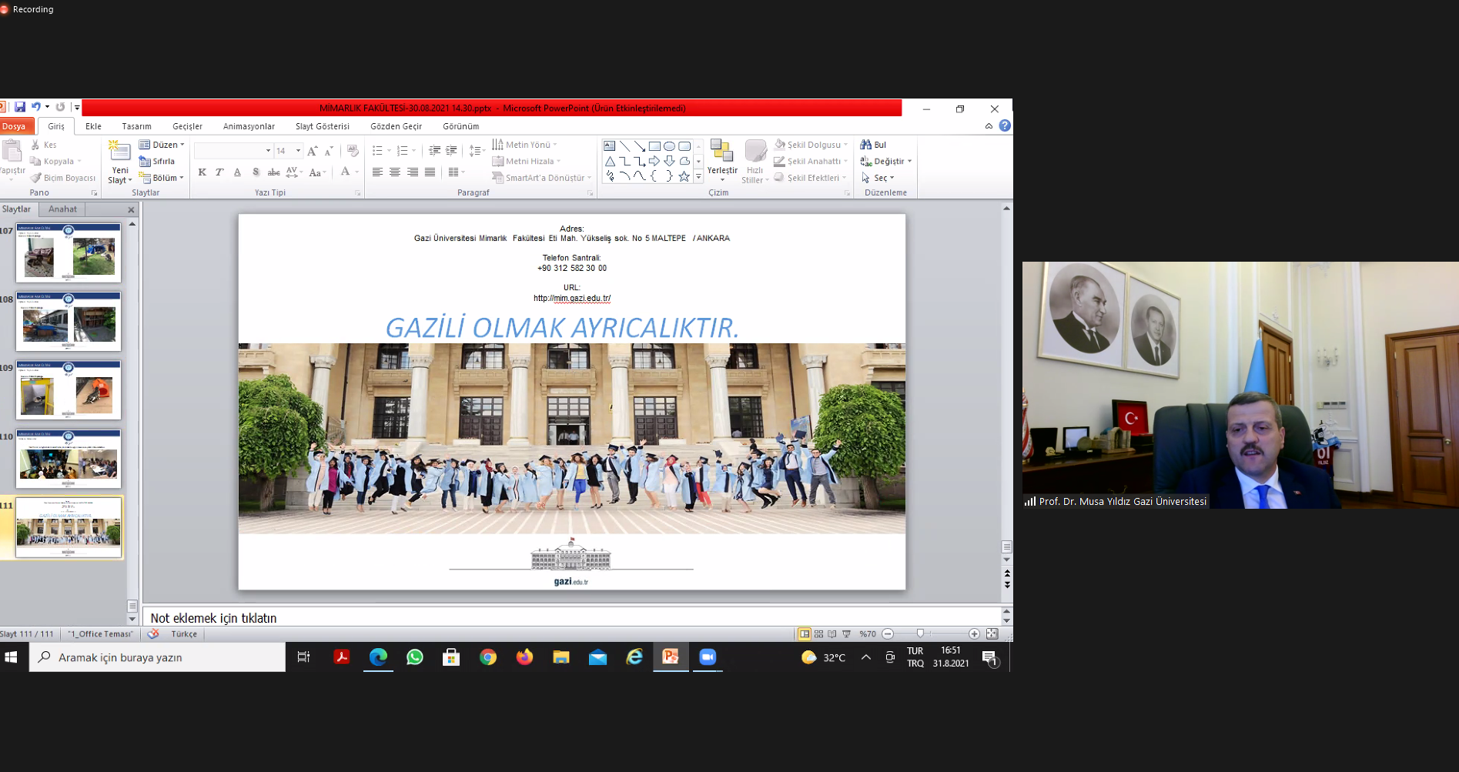
Task: Click the notes field to add notes
Action: [570, 618]
